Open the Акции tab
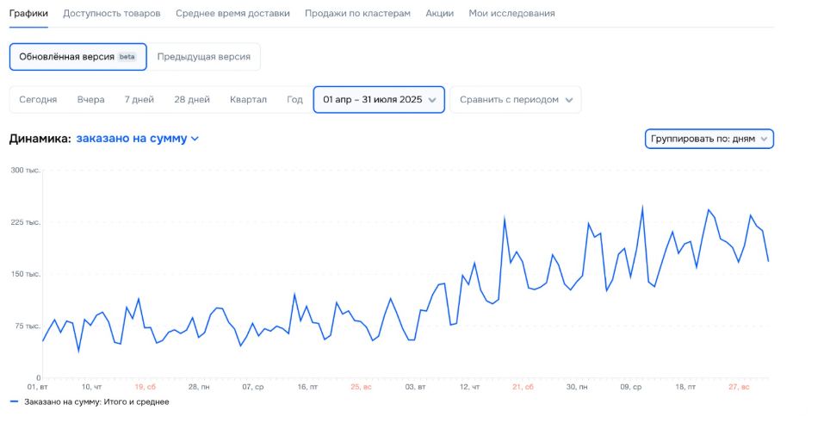830x423 pixels. pos(439,14)
